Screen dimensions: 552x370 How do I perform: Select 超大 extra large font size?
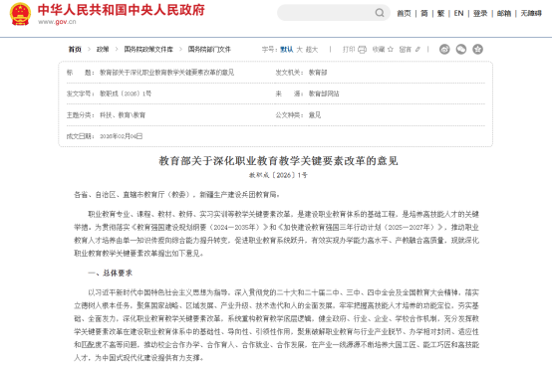point(312,50)
